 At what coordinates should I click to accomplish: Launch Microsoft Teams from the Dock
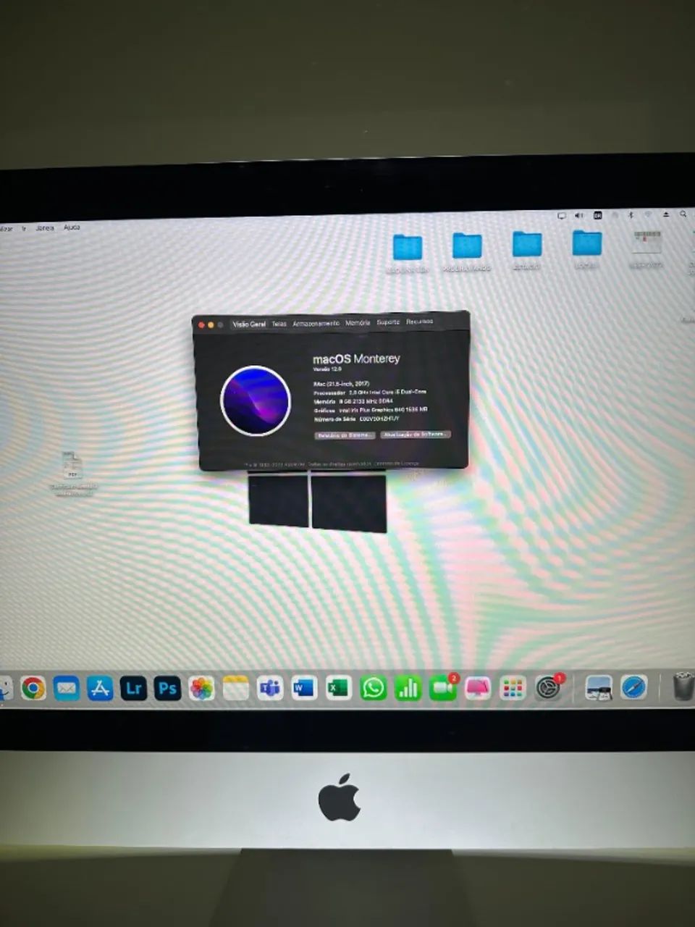tap(271, 688)
